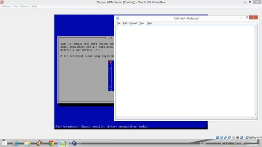Click inside the Notepad text area
This screenshot has height=147, width=262.
coord(185,71)
